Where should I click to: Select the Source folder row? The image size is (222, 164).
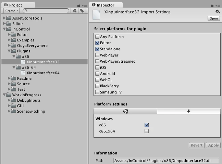click(x=45, y=84)
